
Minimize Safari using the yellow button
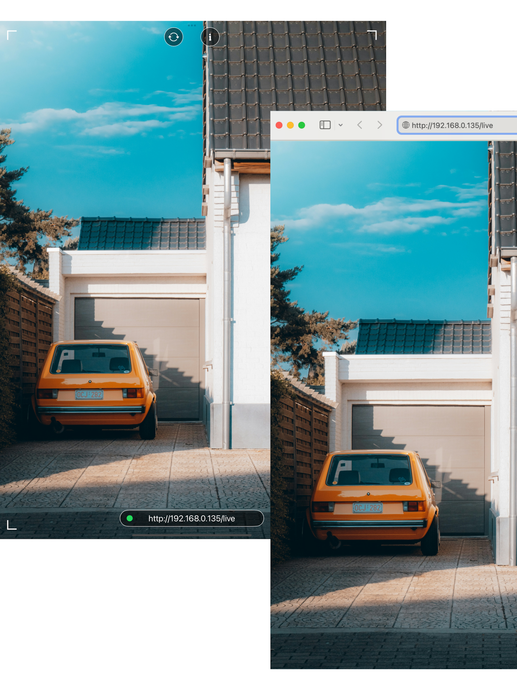click(290, 125)
